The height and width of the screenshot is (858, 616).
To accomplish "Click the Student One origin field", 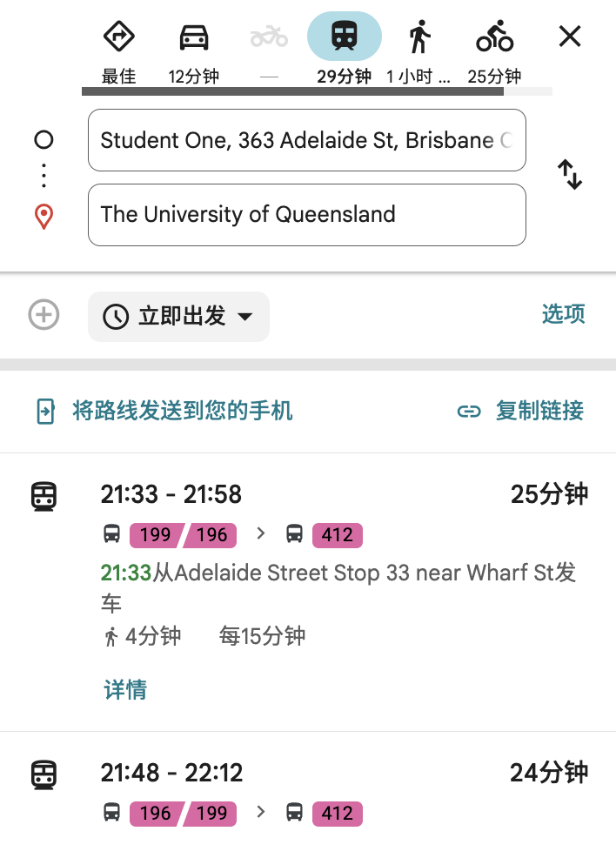I will pyautogui.click(x=306, y=140).
